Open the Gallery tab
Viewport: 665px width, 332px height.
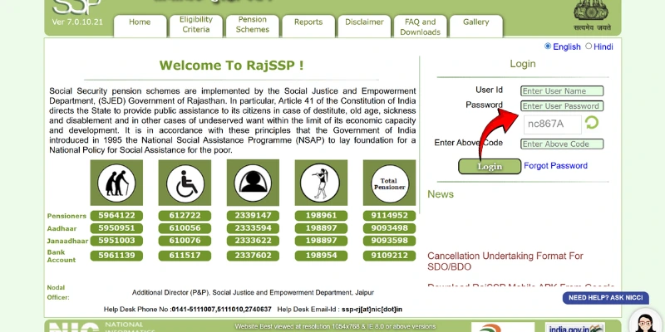point(475,26)
